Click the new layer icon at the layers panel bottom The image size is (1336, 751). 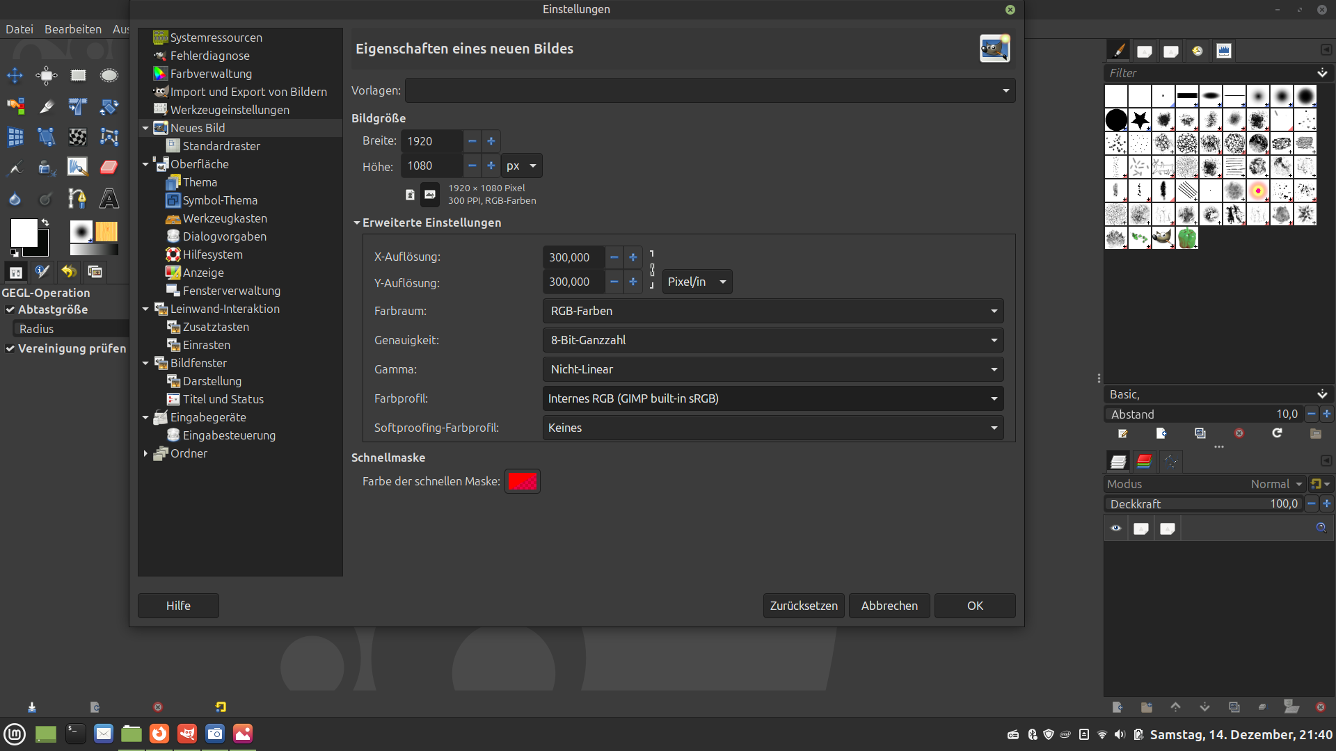tap(1118, 707)
